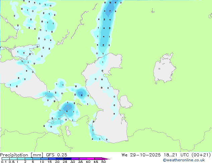
Task: Click the weatheronline.co.uk copyright link
Action: point(184,160)
